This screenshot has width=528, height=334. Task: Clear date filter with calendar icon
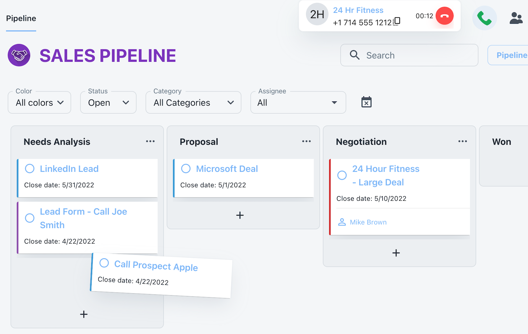tap(366, 102)
